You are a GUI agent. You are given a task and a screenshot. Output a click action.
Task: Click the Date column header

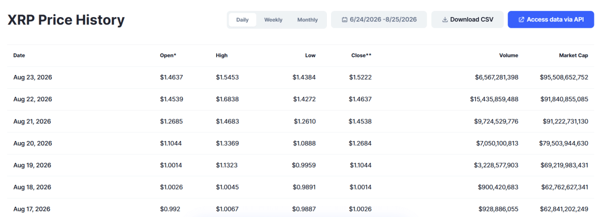[x=19, y=55]
